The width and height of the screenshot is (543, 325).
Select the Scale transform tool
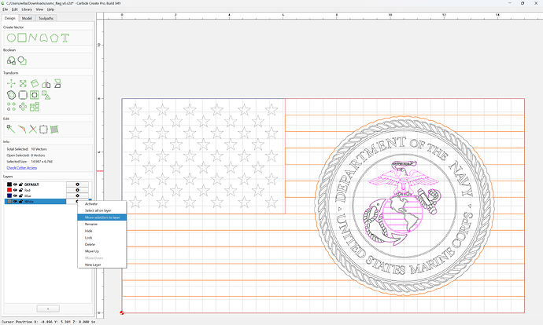click(x=23, y=83)
